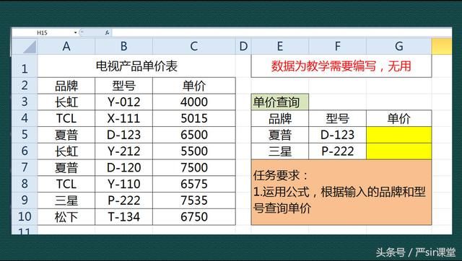Screen dimensions: 462x261
Task: Click cell A4 containing TCL
Action: tap(66, 118)
